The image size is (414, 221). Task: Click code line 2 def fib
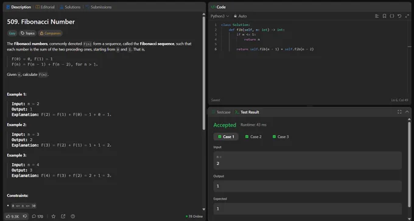[x=257, y=30]
